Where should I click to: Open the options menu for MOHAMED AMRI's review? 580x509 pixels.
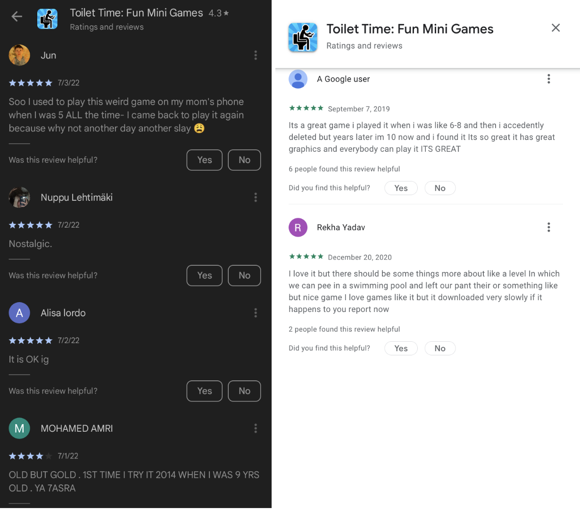point(256,428)
